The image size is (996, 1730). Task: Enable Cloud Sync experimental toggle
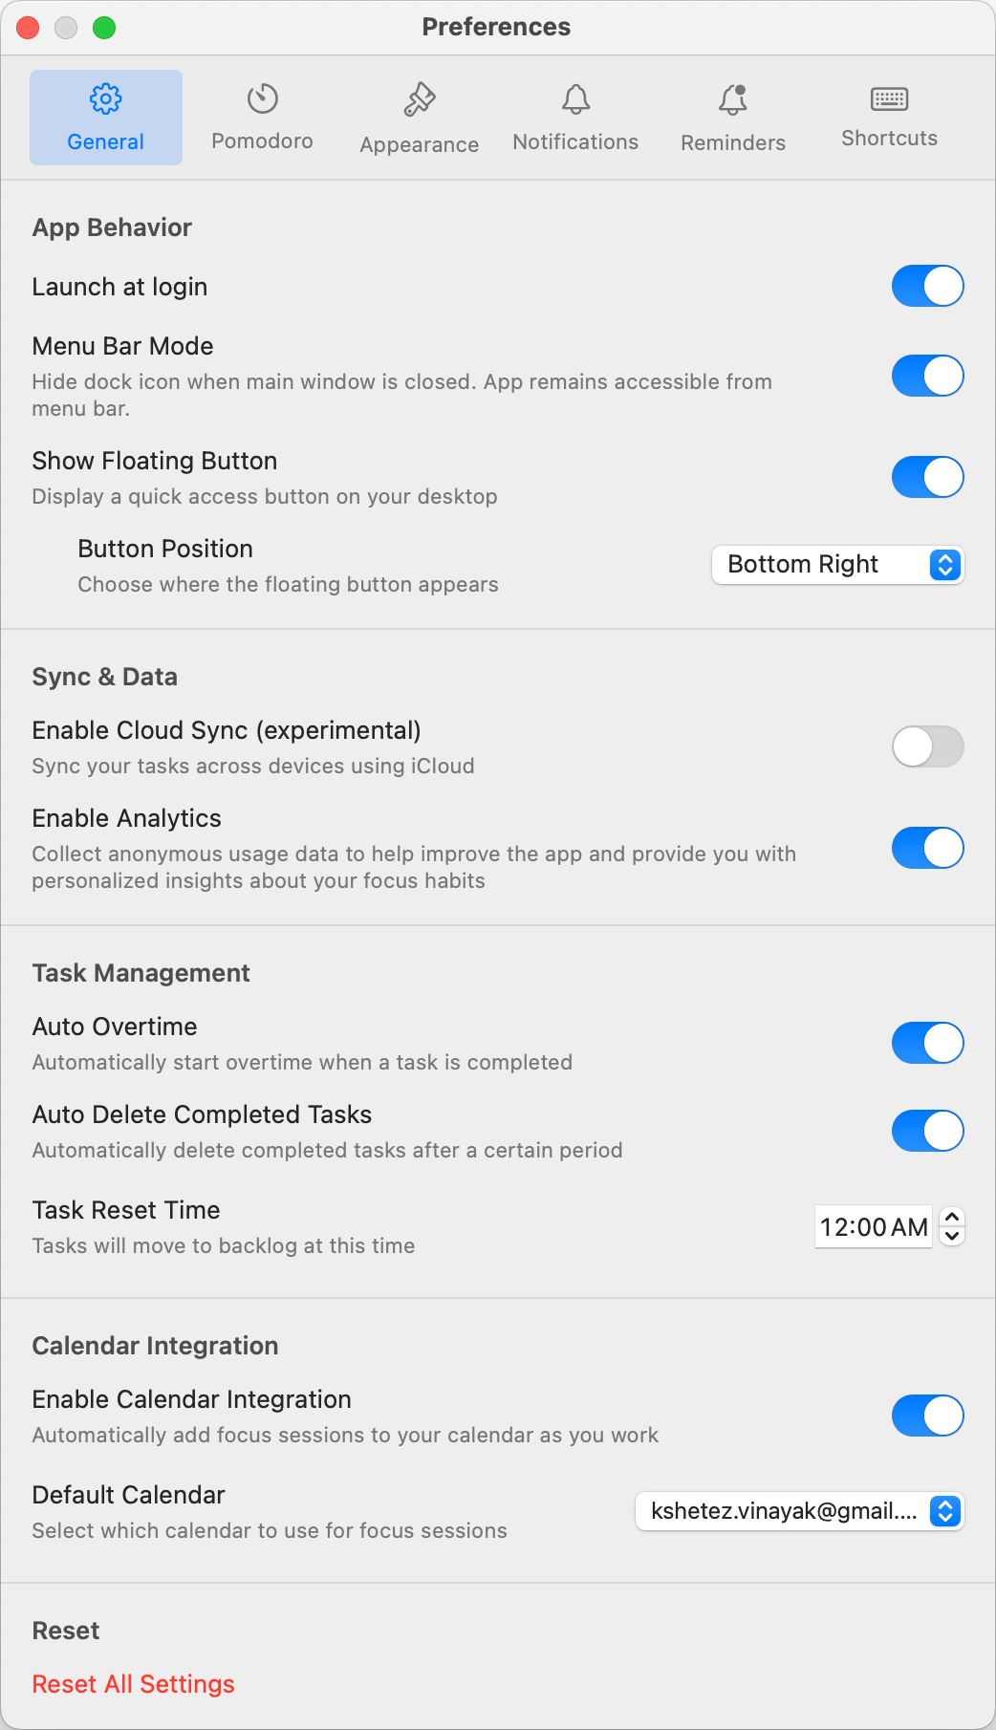[927, 746]
